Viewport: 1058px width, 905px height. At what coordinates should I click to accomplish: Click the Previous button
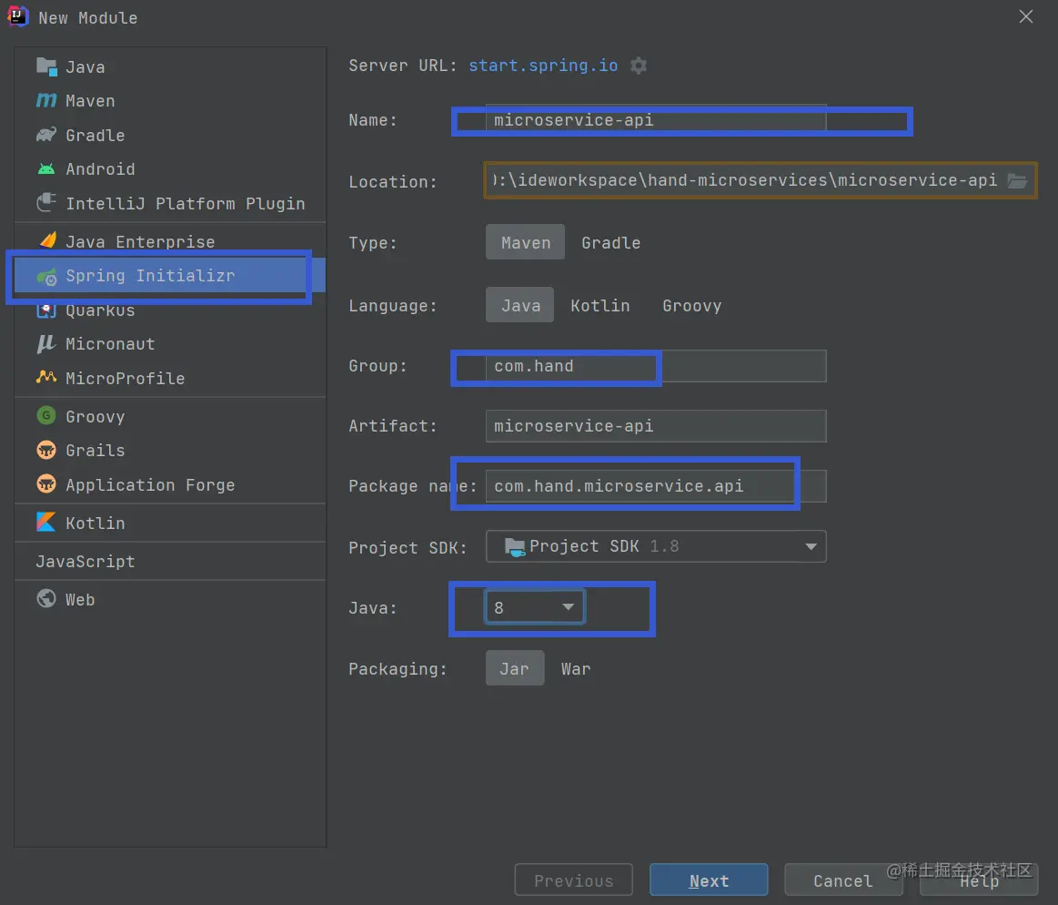[x=573, y=880]
